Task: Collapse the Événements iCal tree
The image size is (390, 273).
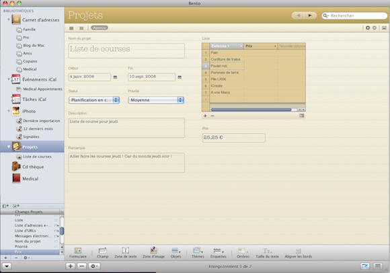Action: tap(9, 79)
